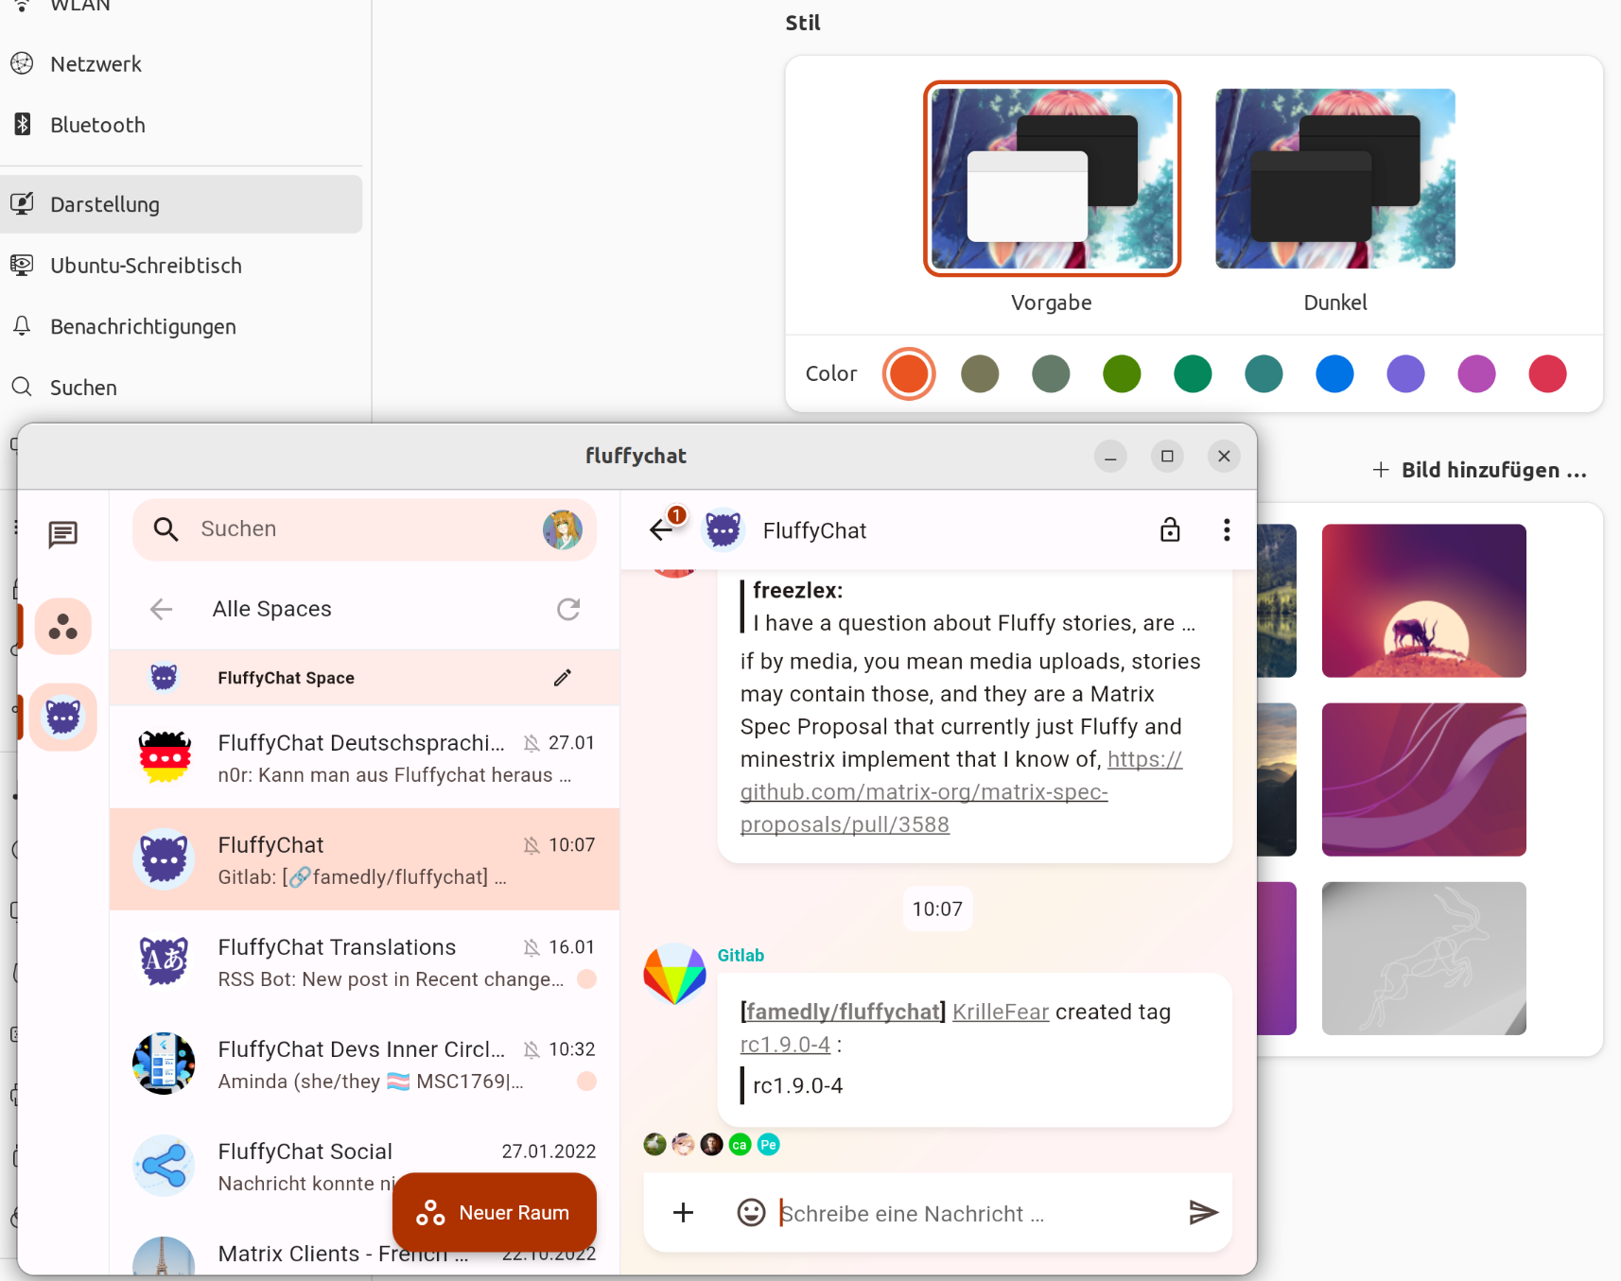Open the FluffyChat Translations room
1621x1281 pixels.
pyautogui.click(x=364, y=961)
